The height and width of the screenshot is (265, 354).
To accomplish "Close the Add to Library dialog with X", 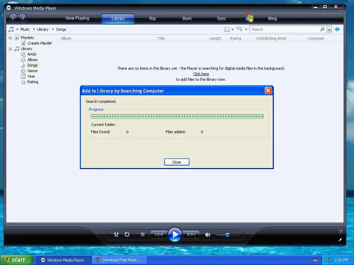I will click(x=268, y=91).
